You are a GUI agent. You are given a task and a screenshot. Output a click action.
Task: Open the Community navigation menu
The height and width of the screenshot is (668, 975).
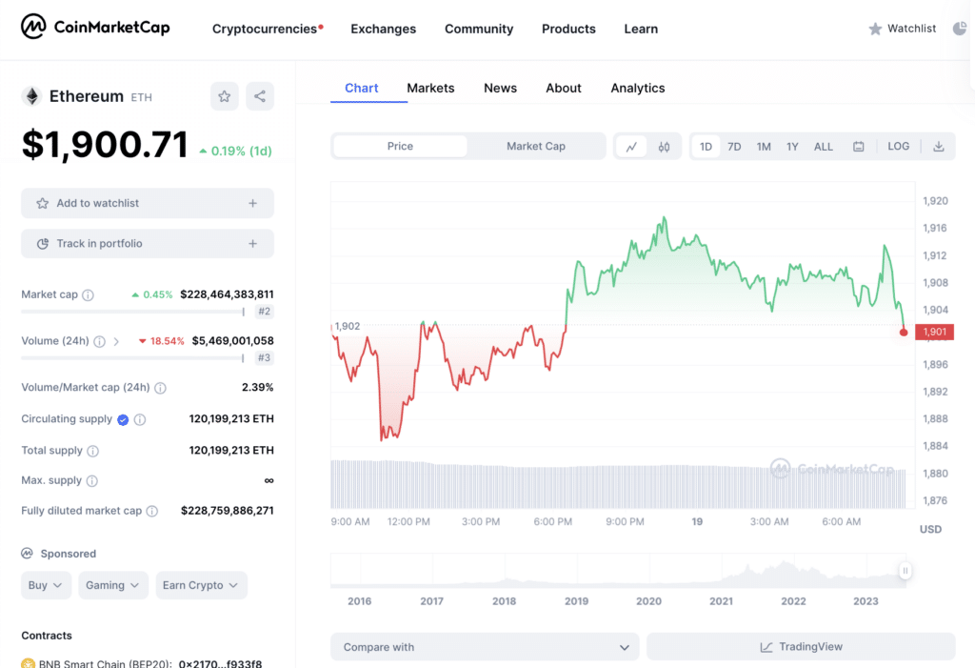(479, 29)
